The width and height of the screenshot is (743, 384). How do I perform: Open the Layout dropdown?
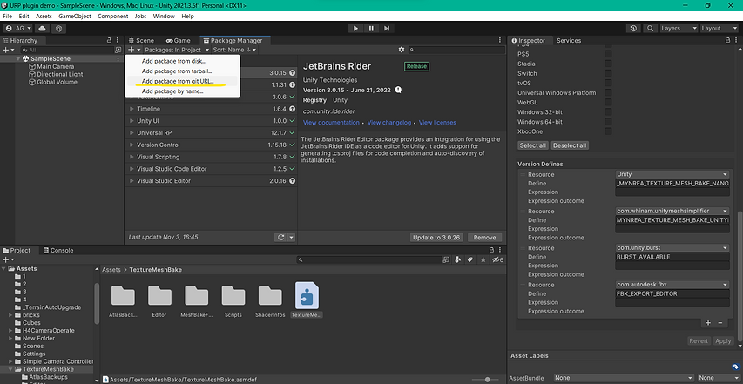719,29
